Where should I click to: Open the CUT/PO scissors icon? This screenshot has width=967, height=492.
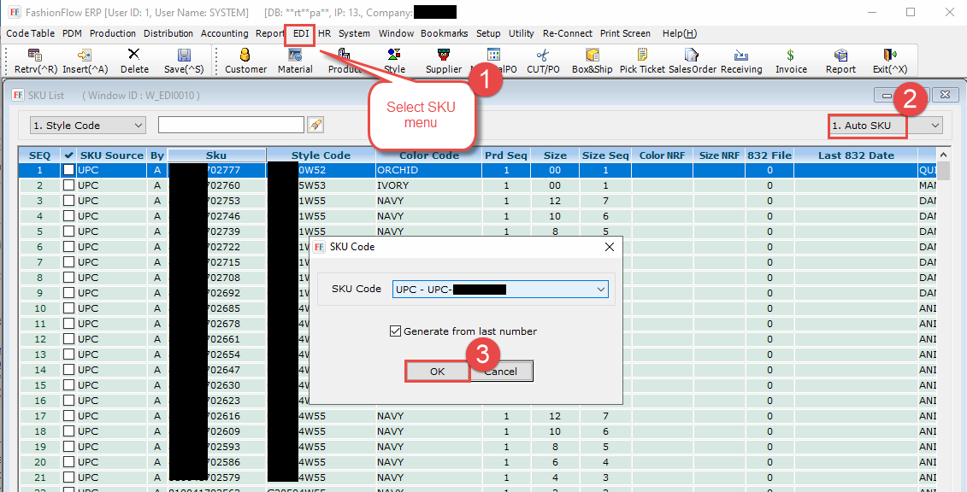(543, 56)
